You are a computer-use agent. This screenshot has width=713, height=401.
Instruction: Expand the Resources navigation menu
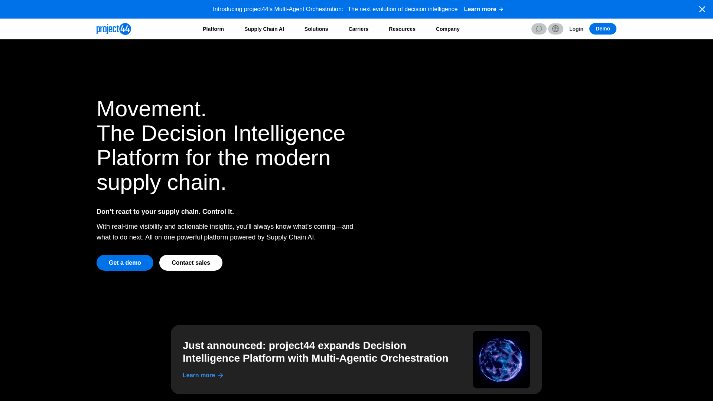[402, 29]
